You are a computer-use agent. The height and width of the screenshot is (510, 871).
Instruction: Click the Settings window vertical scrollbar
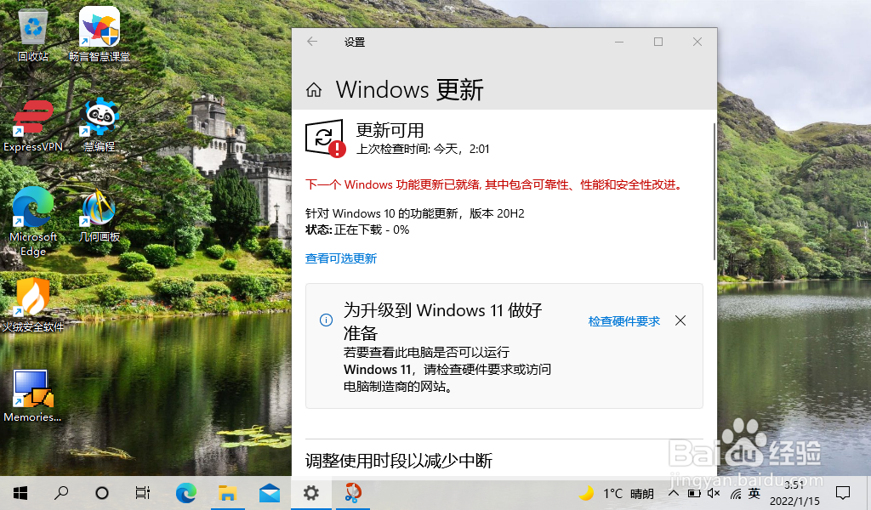pyautogui.click(x=714, y=191)
